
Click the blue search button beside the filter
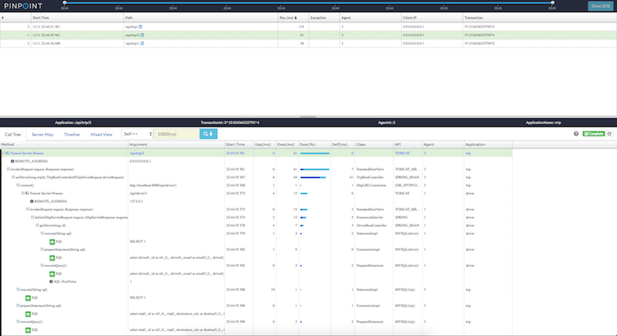[x=207, y=134]
